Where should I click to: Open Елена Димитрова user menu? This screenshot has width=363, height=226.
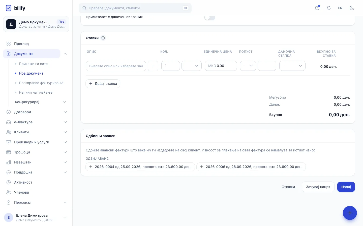36,217
